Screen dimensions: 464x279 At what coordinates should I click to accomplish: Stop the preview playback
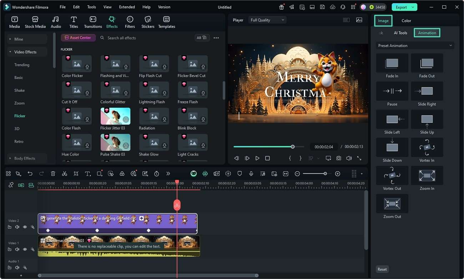click(267, 158)
